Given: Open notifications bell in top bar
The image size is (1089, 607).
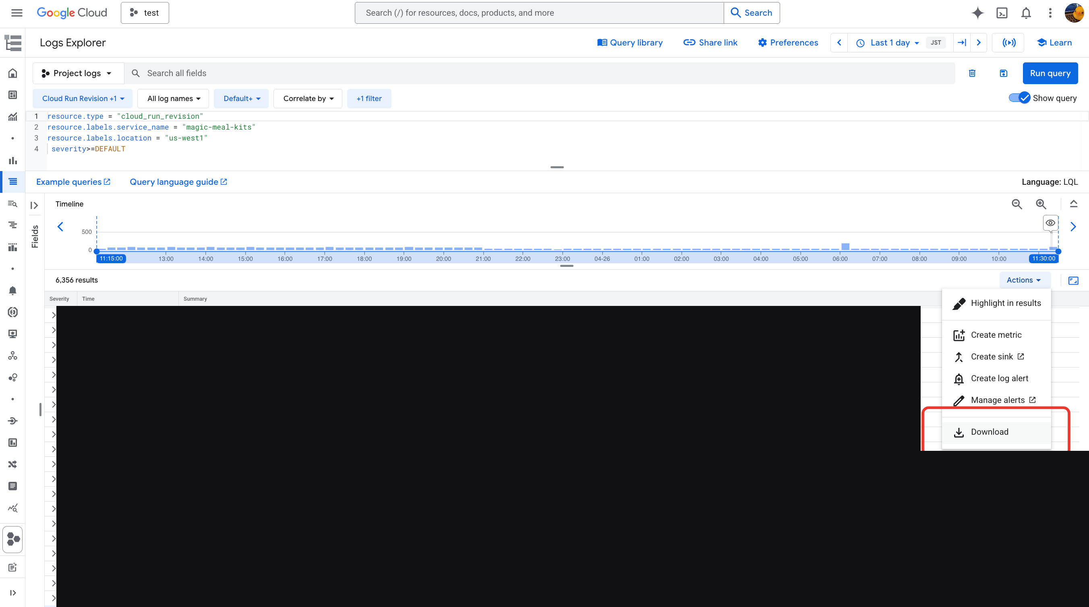Looking at the screenshot, I should pos(1026,12).
